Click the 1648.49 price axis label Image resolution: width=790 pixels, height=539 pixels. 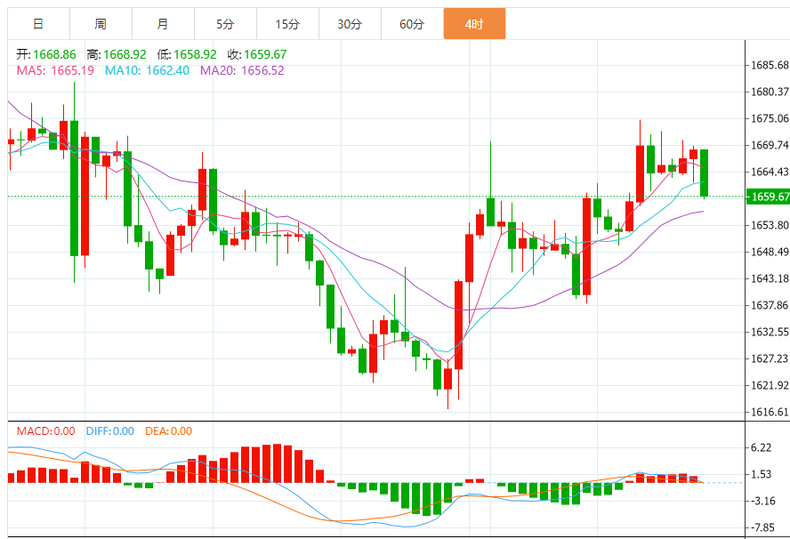click(770, 252)
